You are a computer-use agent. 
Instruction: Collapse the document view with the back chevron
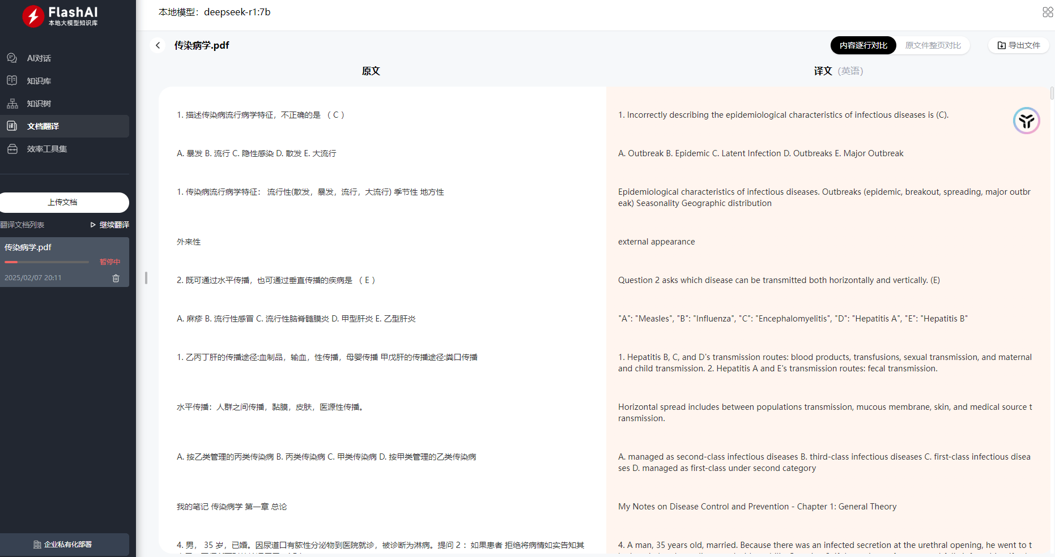point(158,45)
